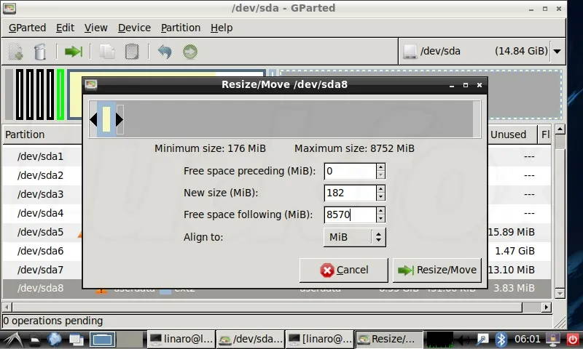583x349 pixels.
Task: Click the Resize/Move toolbar arrow icon
Action: pyautogui.click(x=74, y=52)
